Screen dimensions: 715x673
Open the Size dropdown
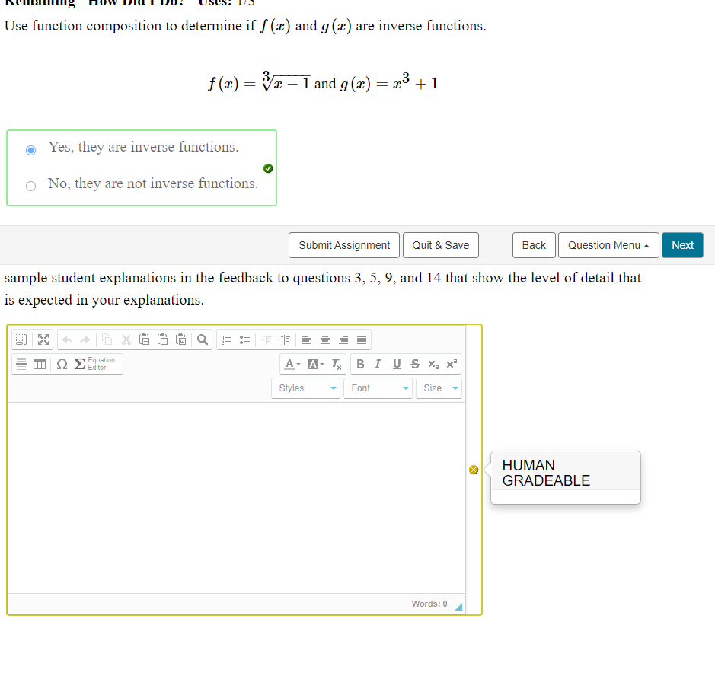(x=439, y=388)
